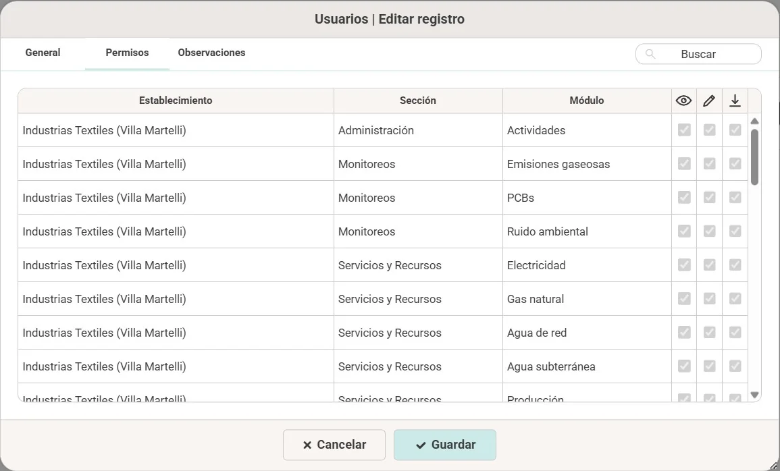Toggle download checkbox for Actividades row

pyautogui.click(x=735, y=130)
